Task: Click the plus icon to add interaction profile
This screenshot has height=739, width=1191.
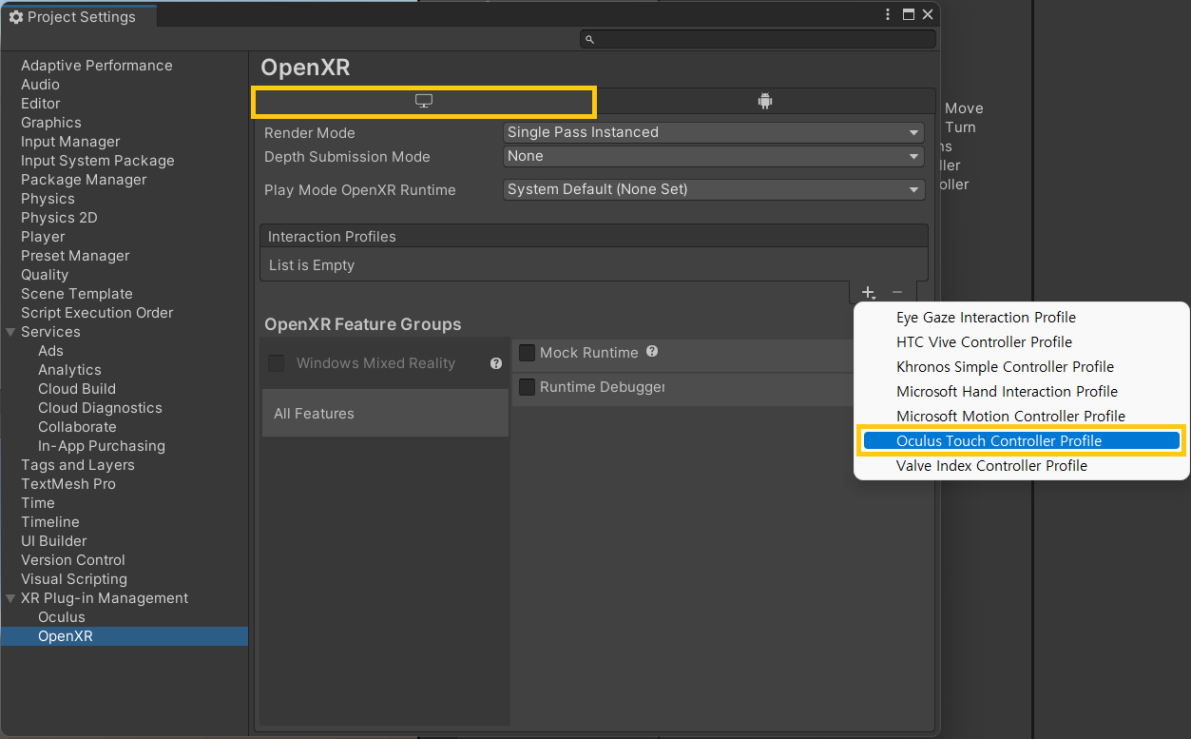Action: point(868,292)
